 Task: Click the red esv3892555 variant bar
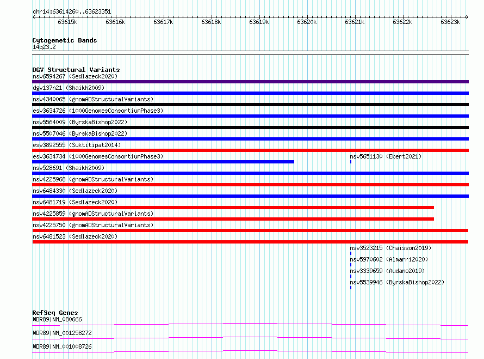tap(250, 150)
